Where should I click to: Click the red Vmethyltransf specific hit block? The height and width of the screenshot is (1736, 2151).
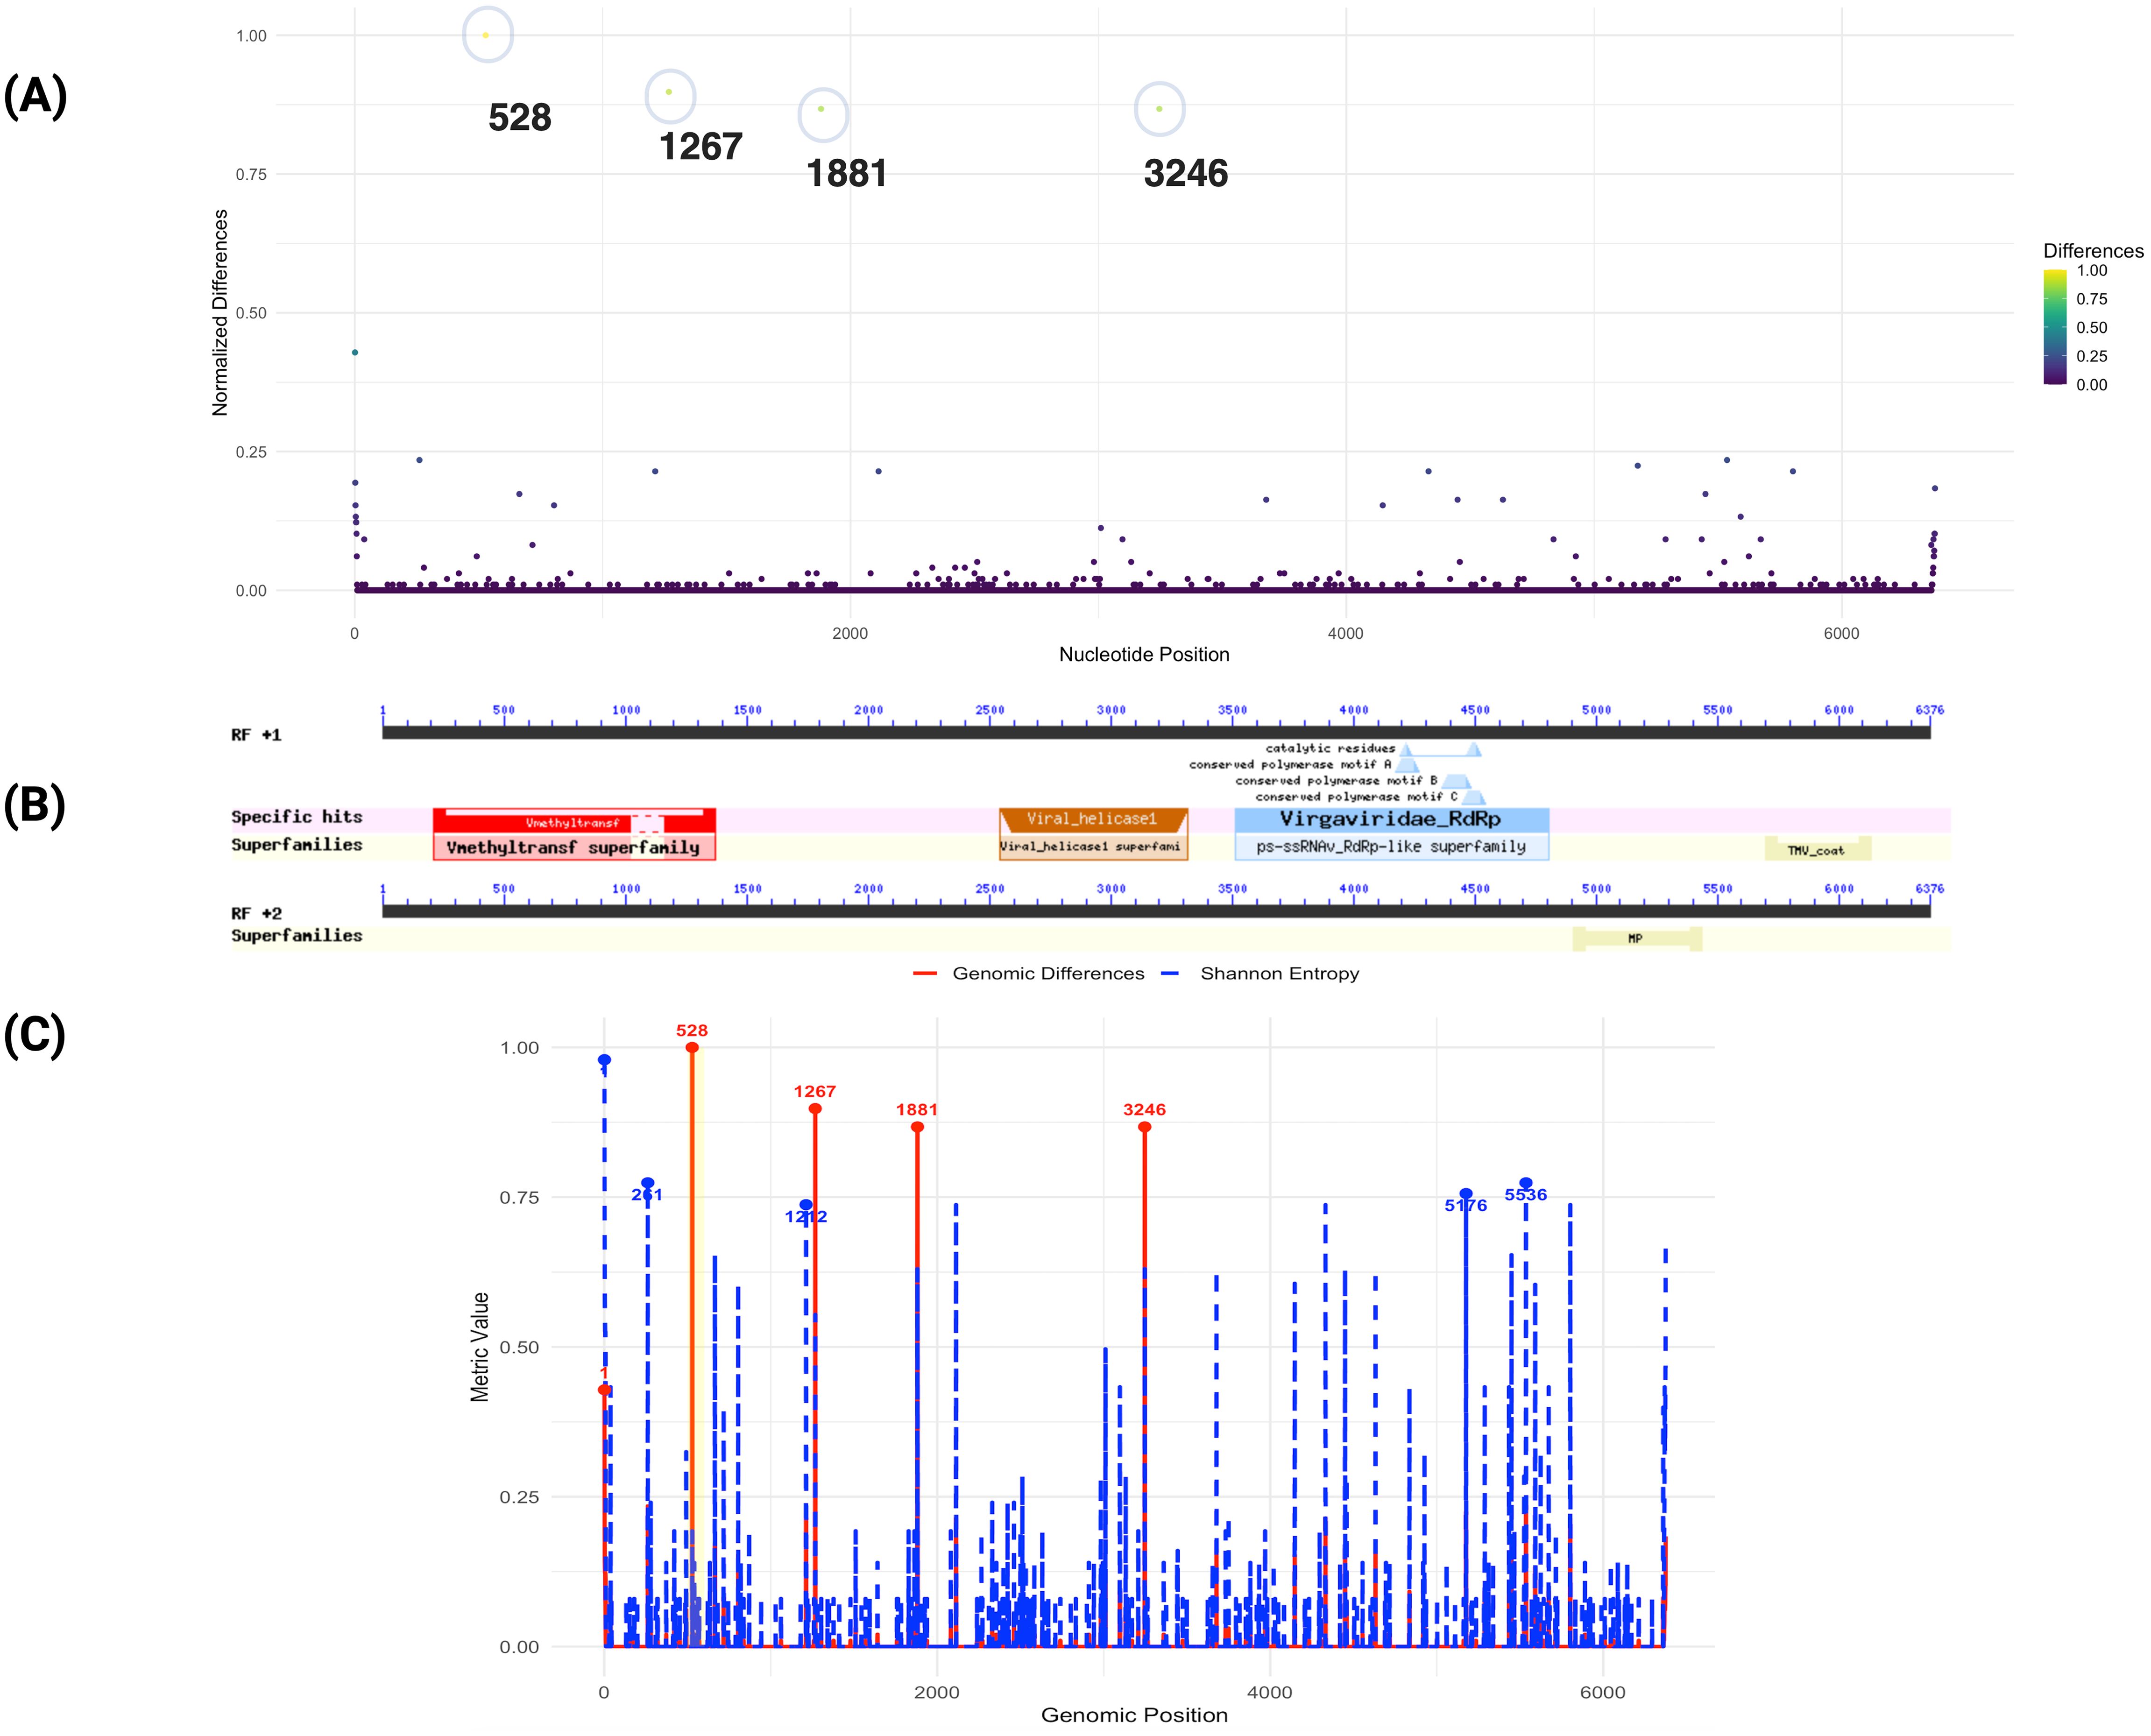coord(574,821)
